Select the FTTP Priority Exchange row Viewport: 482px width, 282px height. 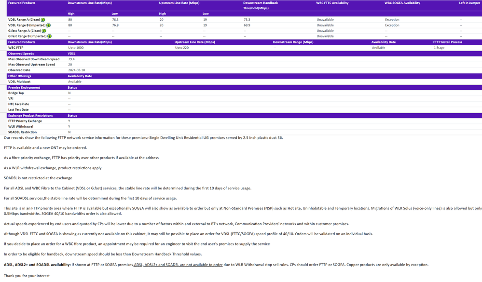point(25,121)
